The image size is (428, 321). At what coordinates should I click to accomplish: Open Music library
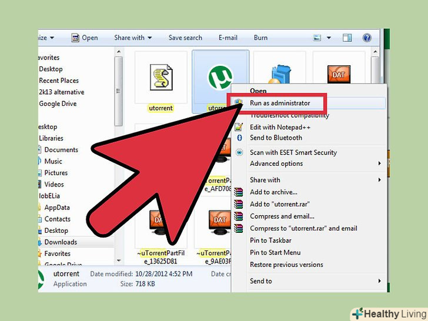click(53, 161)
